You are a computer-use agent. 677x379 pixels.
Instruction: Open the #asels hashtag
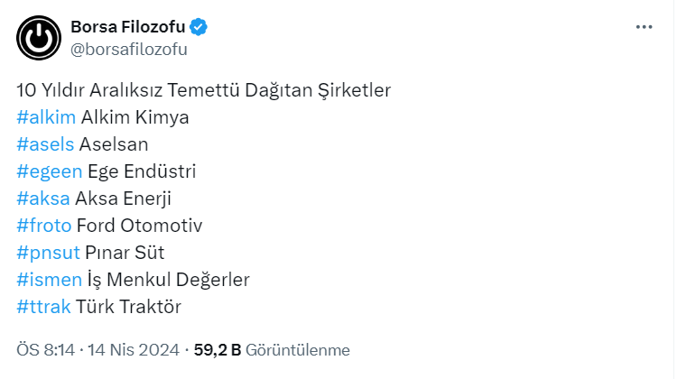pos(45,144)
